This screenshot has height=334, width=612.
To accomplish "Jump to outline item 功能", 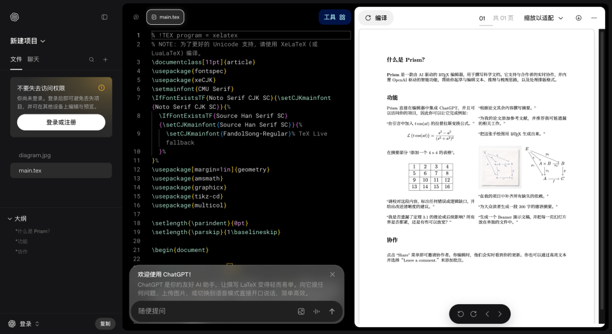I will tap(22, 241).
